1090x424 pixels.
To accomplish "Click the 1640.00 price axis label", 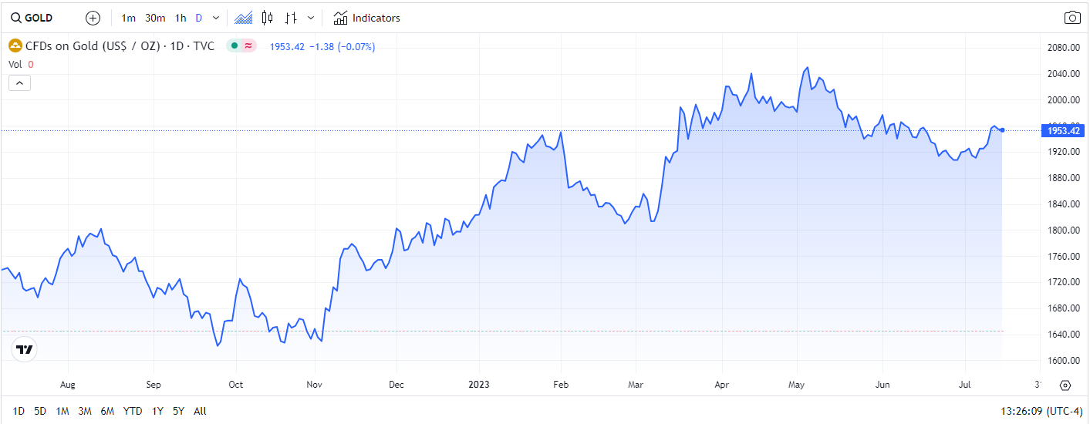I will click(1062, 335).
